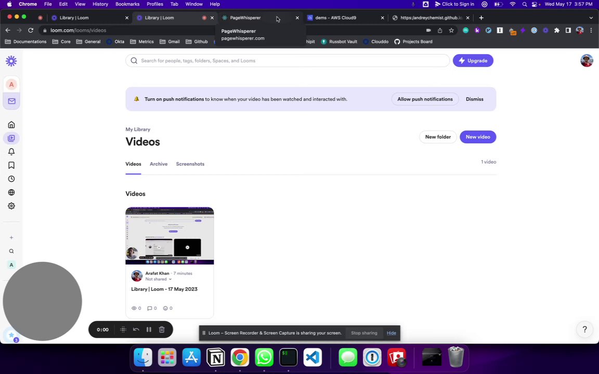
Task: Open the Watch Later bookmark icon
Action: (x=11, y=165)
